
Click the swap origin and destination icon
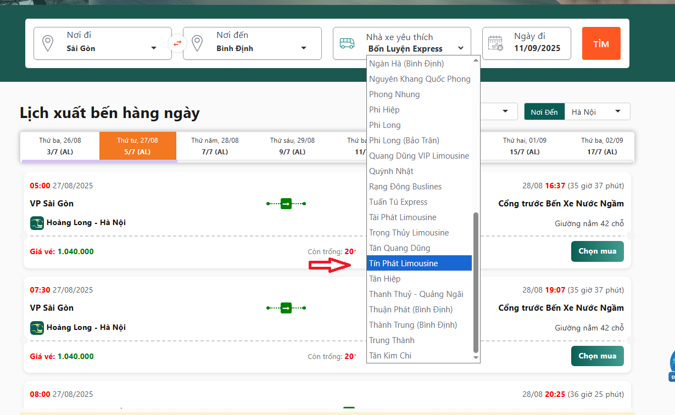pos(177,43)
